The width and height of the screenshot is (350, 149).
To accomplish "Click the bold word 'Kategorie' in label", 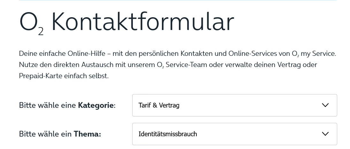I will (x=96, y=105).
